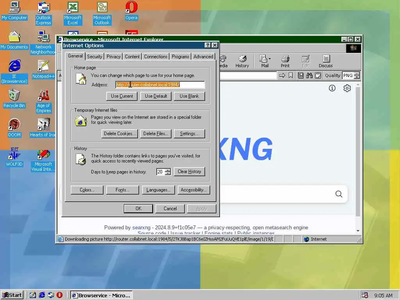The width and height of the screenshot is (400, 300).
Task: Click the bookmark ribbon icon beside Go arrow
Action: pos(291,75)
